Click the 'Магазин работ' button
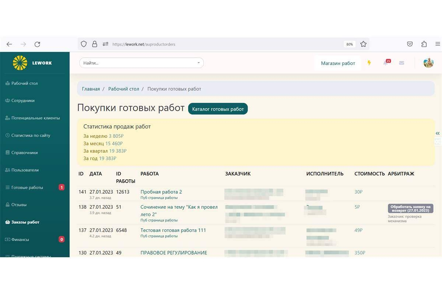Image resolution: width=442 pixels, height=294 pixels. click(338, 63)
